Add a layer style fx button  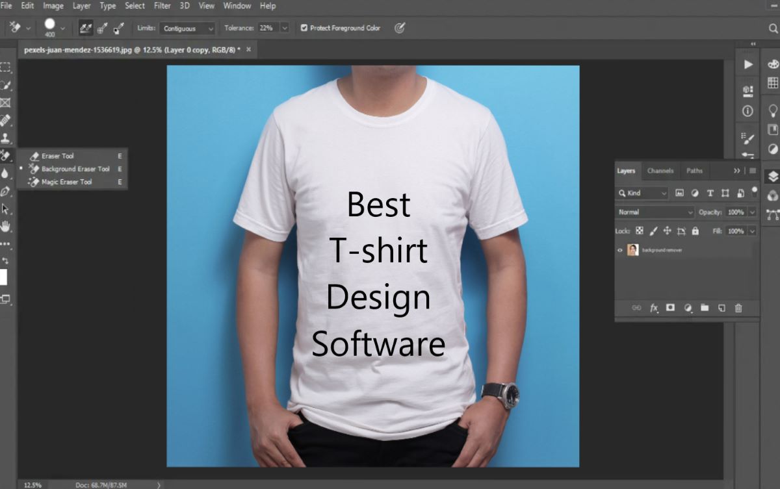click(x=654, y=308)
